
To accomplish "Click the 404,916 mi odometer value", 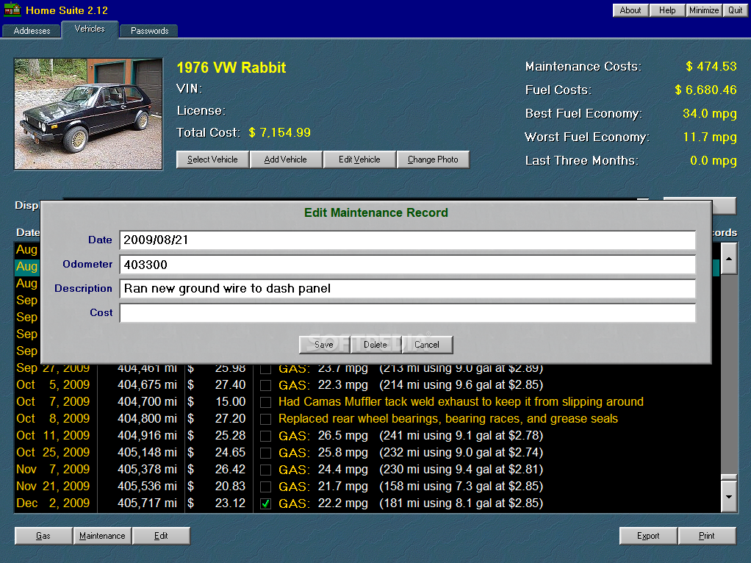I will 147,436.
